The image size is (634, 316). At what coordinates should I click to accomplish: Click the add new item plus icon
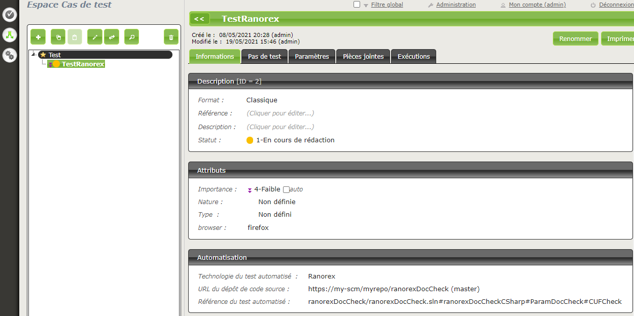point(38,37)
